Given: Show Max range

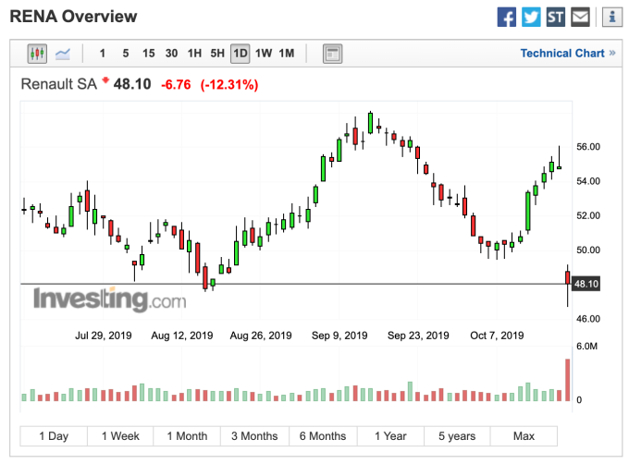Looking at the screenshot, I should coord(524,436).
